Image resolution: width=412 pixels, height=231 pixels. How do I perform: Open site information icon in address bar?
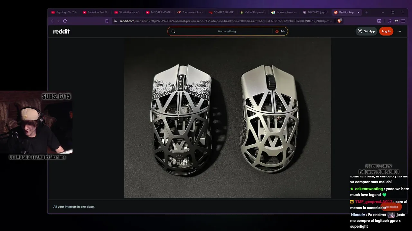(x=115, y=21)
